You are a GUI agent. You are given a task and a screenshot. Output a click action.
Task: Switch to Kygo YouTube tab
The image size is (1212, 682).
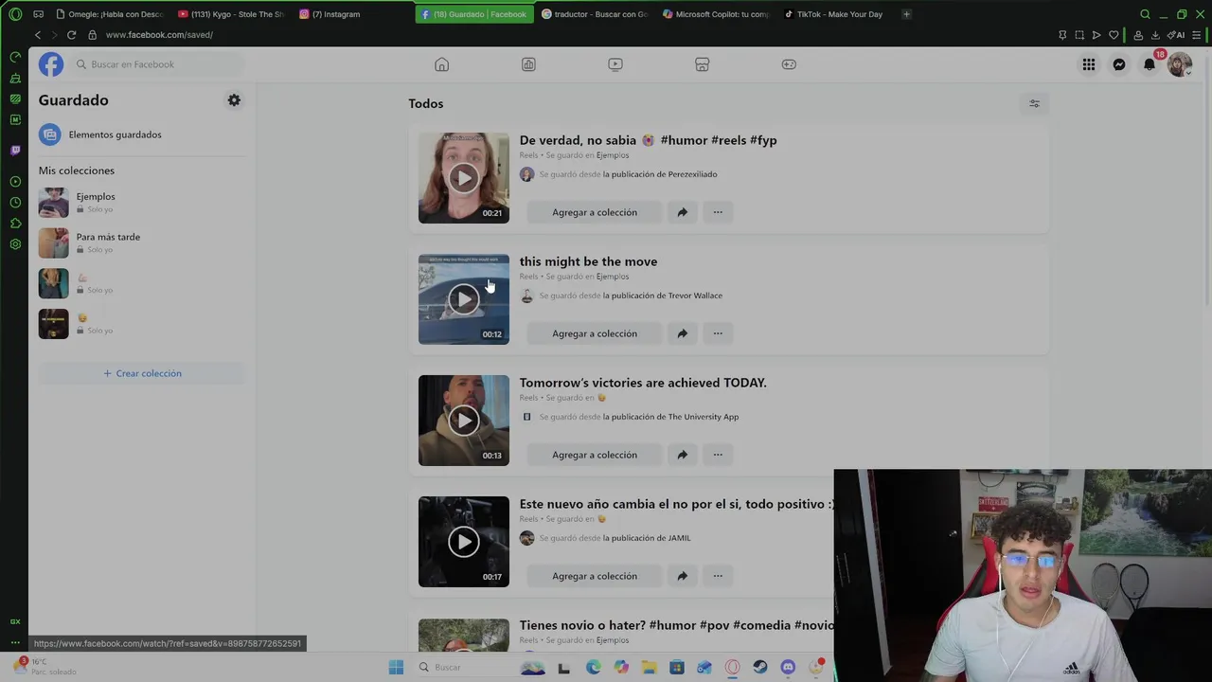(x=231, y=14)
